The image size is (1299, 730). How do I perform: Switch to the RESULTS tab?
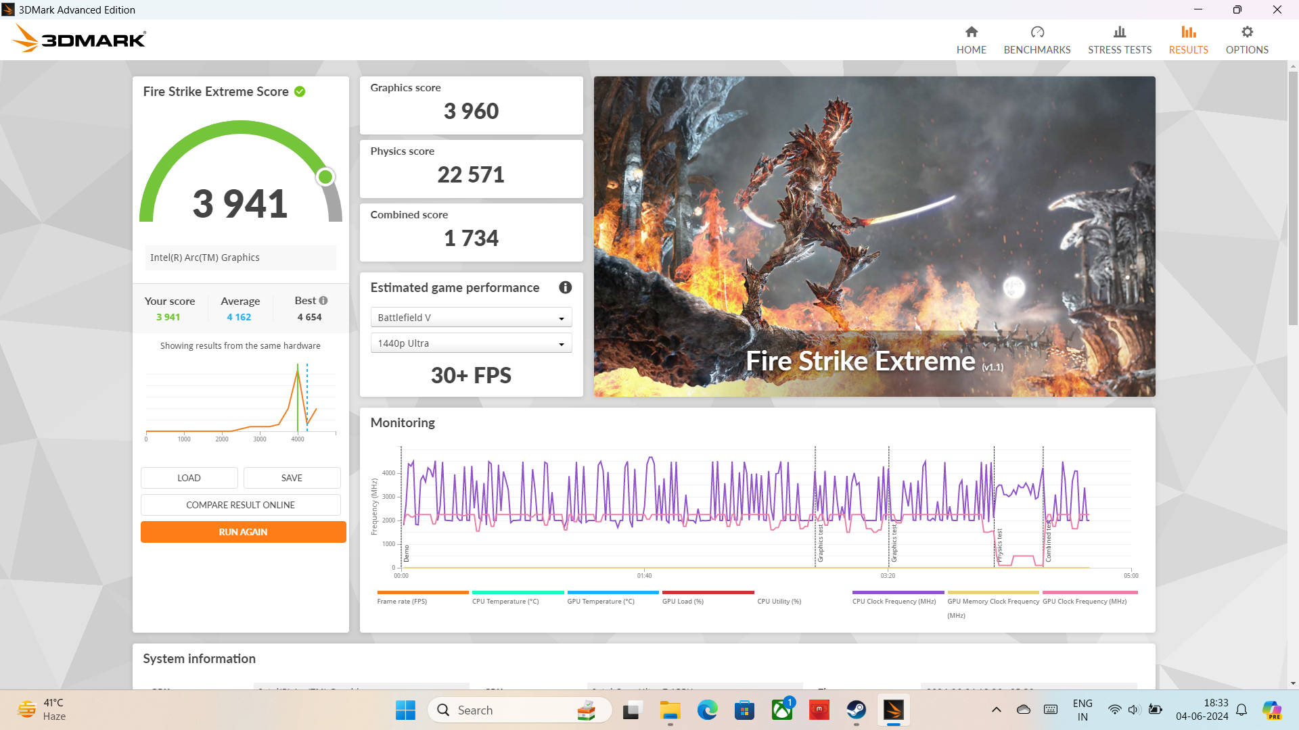pos(1188,41)
